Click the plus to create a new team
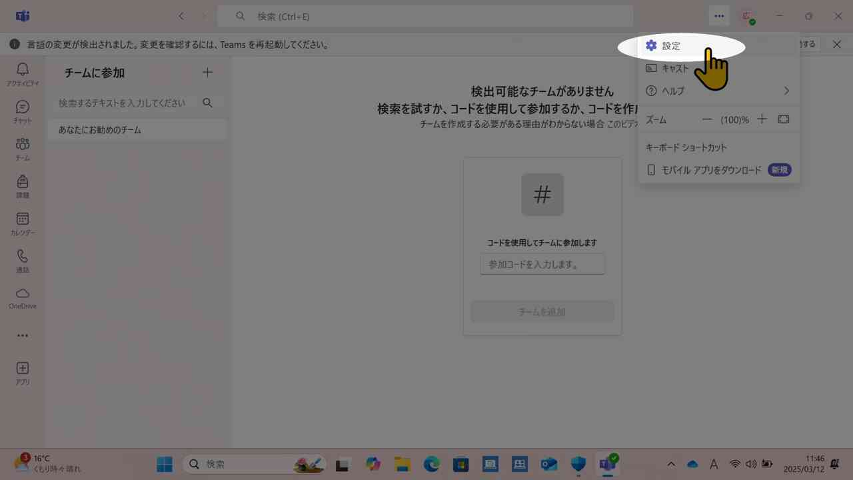 click(x=207, y=72)
